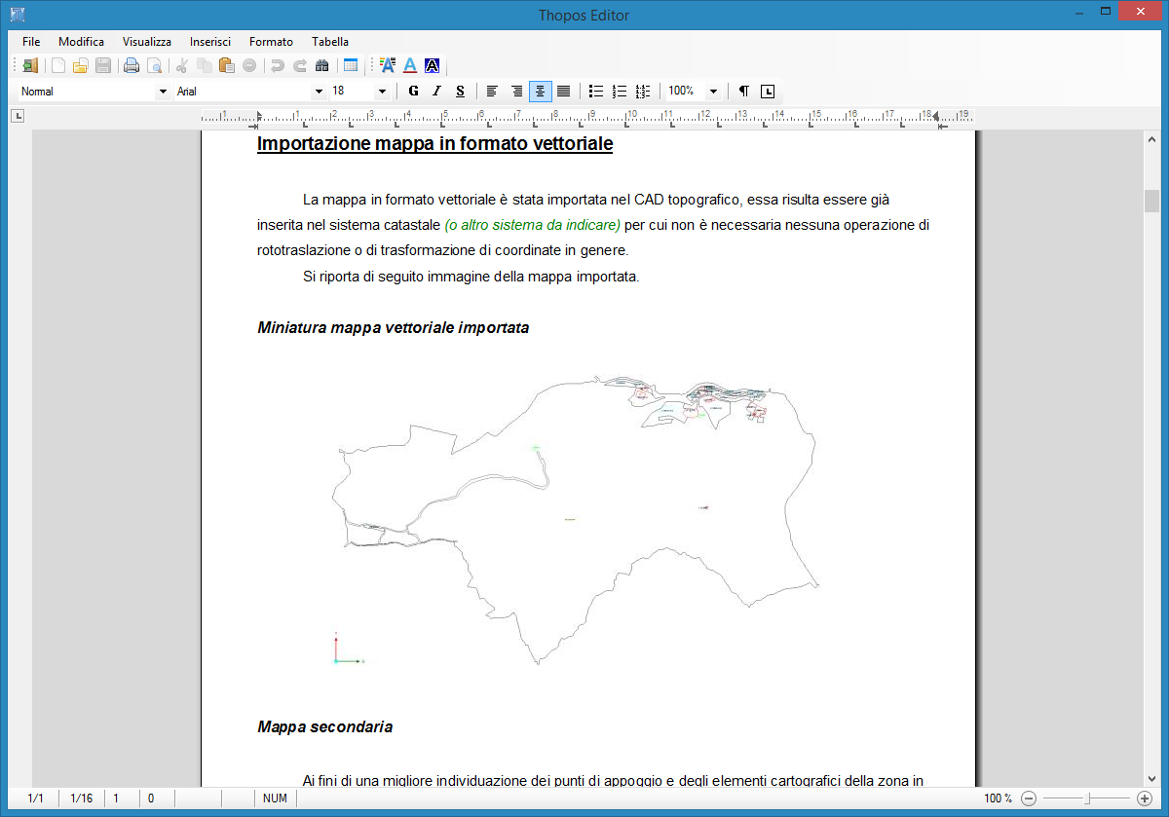Redo the last undone action
1169x817 pixels.
click(300, 66)
